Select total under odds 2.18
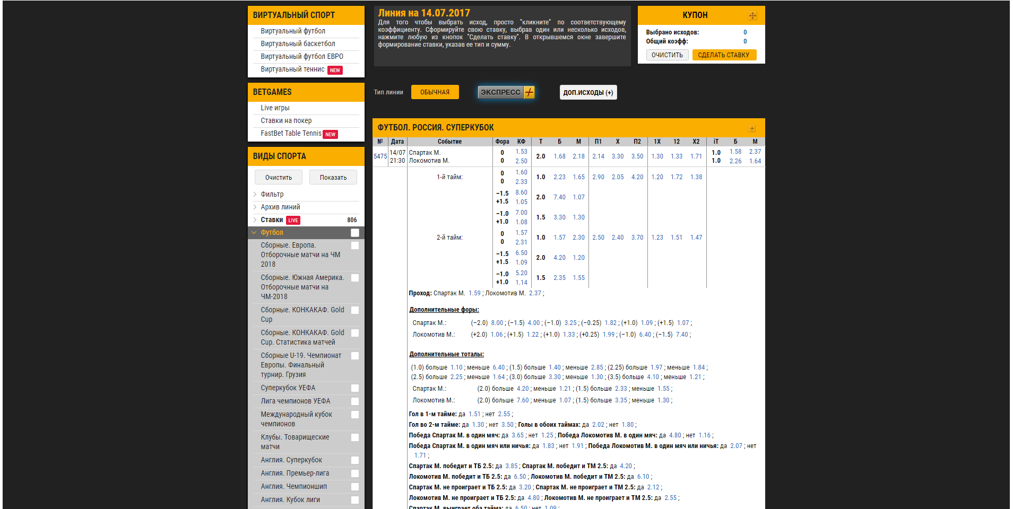Screen dimensions: 1013x509 578,156
